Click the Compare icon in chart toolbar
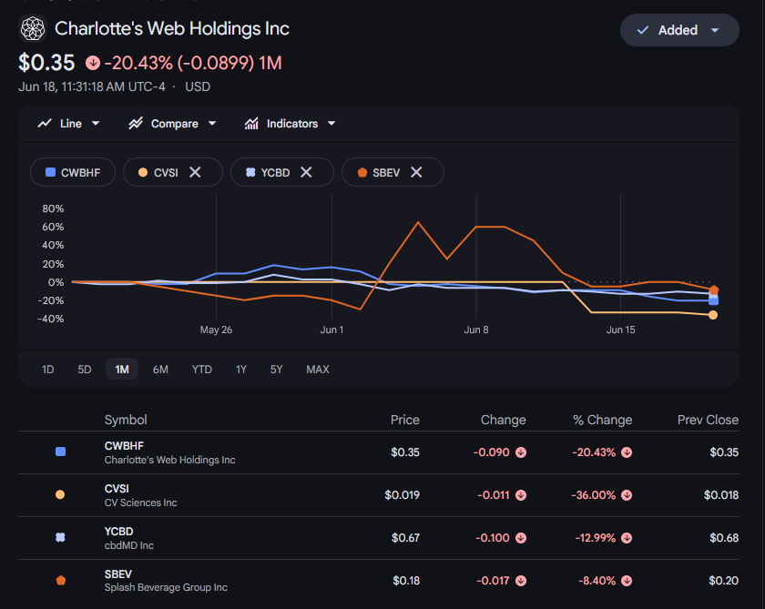 click(136, 124)
